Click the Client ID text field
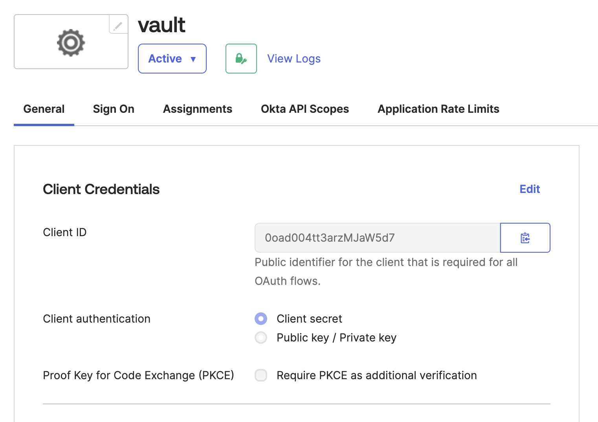Viewport: 598px width, 422px height. (x=377, y=238)
